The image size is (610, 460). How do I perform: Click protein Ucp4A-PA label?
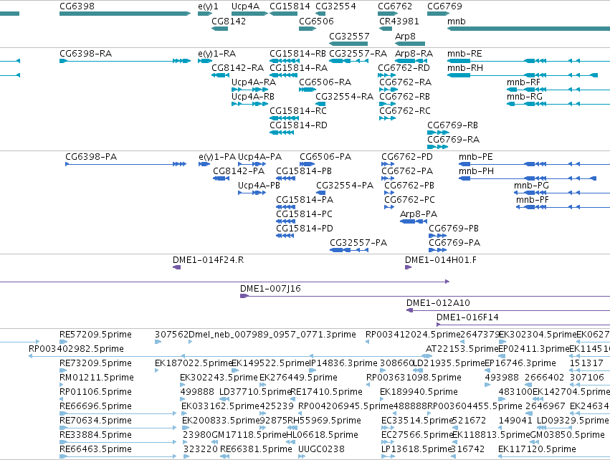(260, 157)
